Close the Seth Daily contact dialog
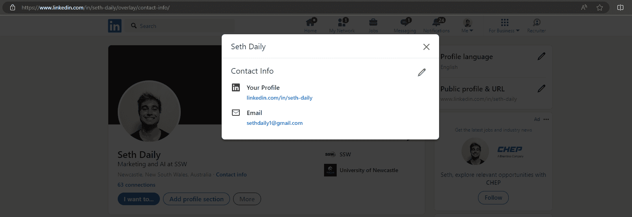Viewport: 632px width, 217px height. 426,47
